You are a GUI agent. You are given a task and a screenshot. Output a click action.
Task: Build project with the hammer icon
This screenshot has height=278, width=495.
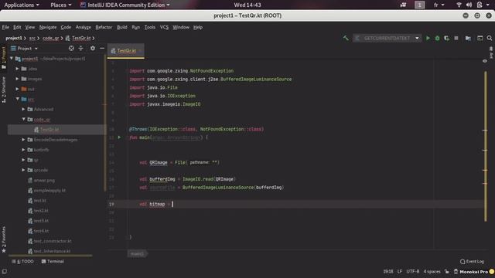[x=346, y=38]
